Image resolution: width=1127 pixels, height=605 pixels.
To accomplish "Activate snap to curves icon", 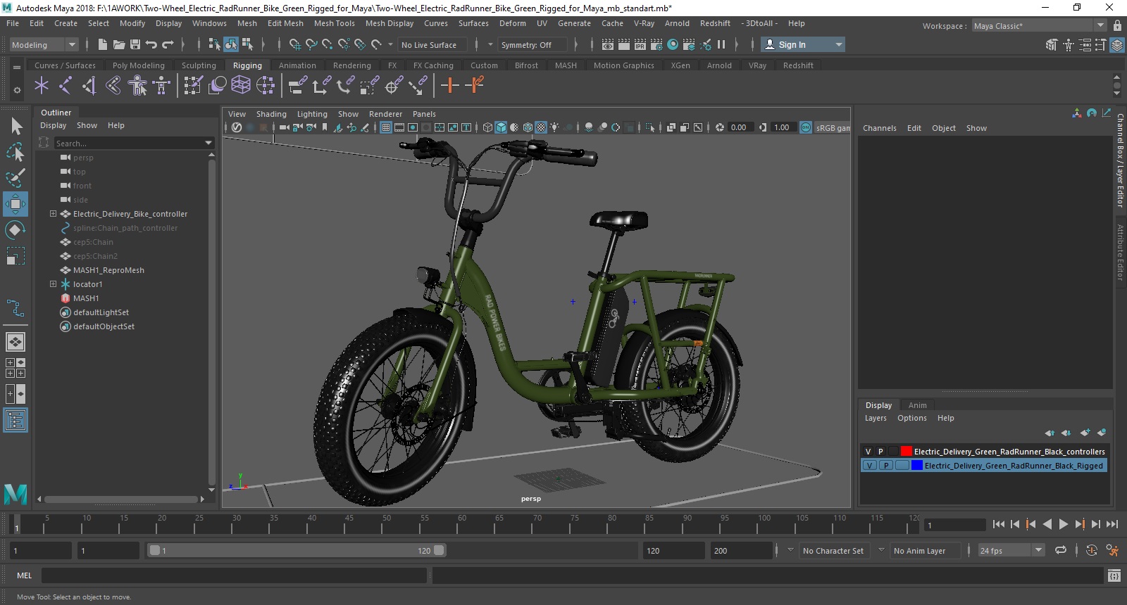I will (x=311, y=44).
